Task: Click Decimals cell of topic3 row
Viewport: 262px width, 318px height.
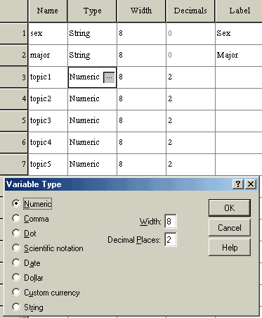Action: click(190, 120)
